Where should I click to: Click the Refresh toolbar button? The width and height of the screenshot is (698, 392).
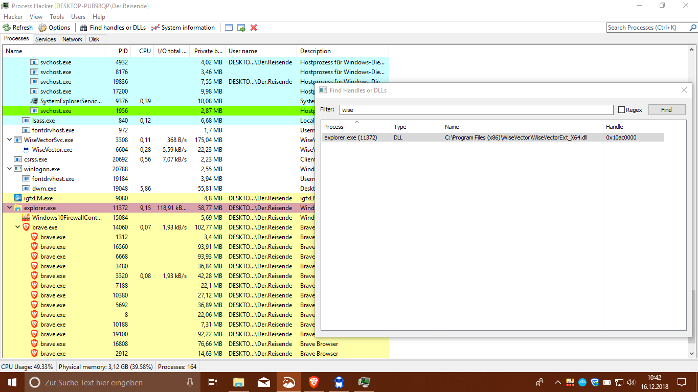(18, 28)
